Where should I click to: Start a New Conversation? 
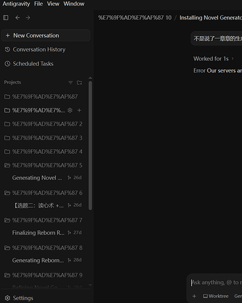(45, 36)
